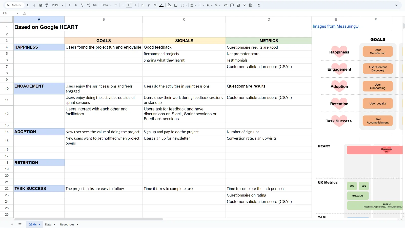The width and height of the screenshot is (405, 228).
Task: Select the METRICS header cell
Action: pyautogui.click(x=269, y=41)
